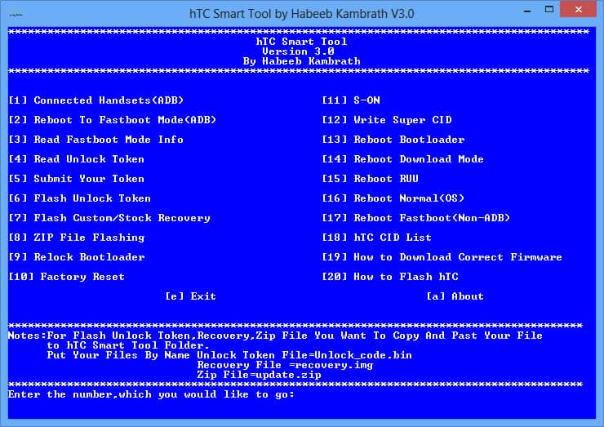Minimize the hTC Smart Tool window
The height and width of the screenshot is (427, 604).
527,11
